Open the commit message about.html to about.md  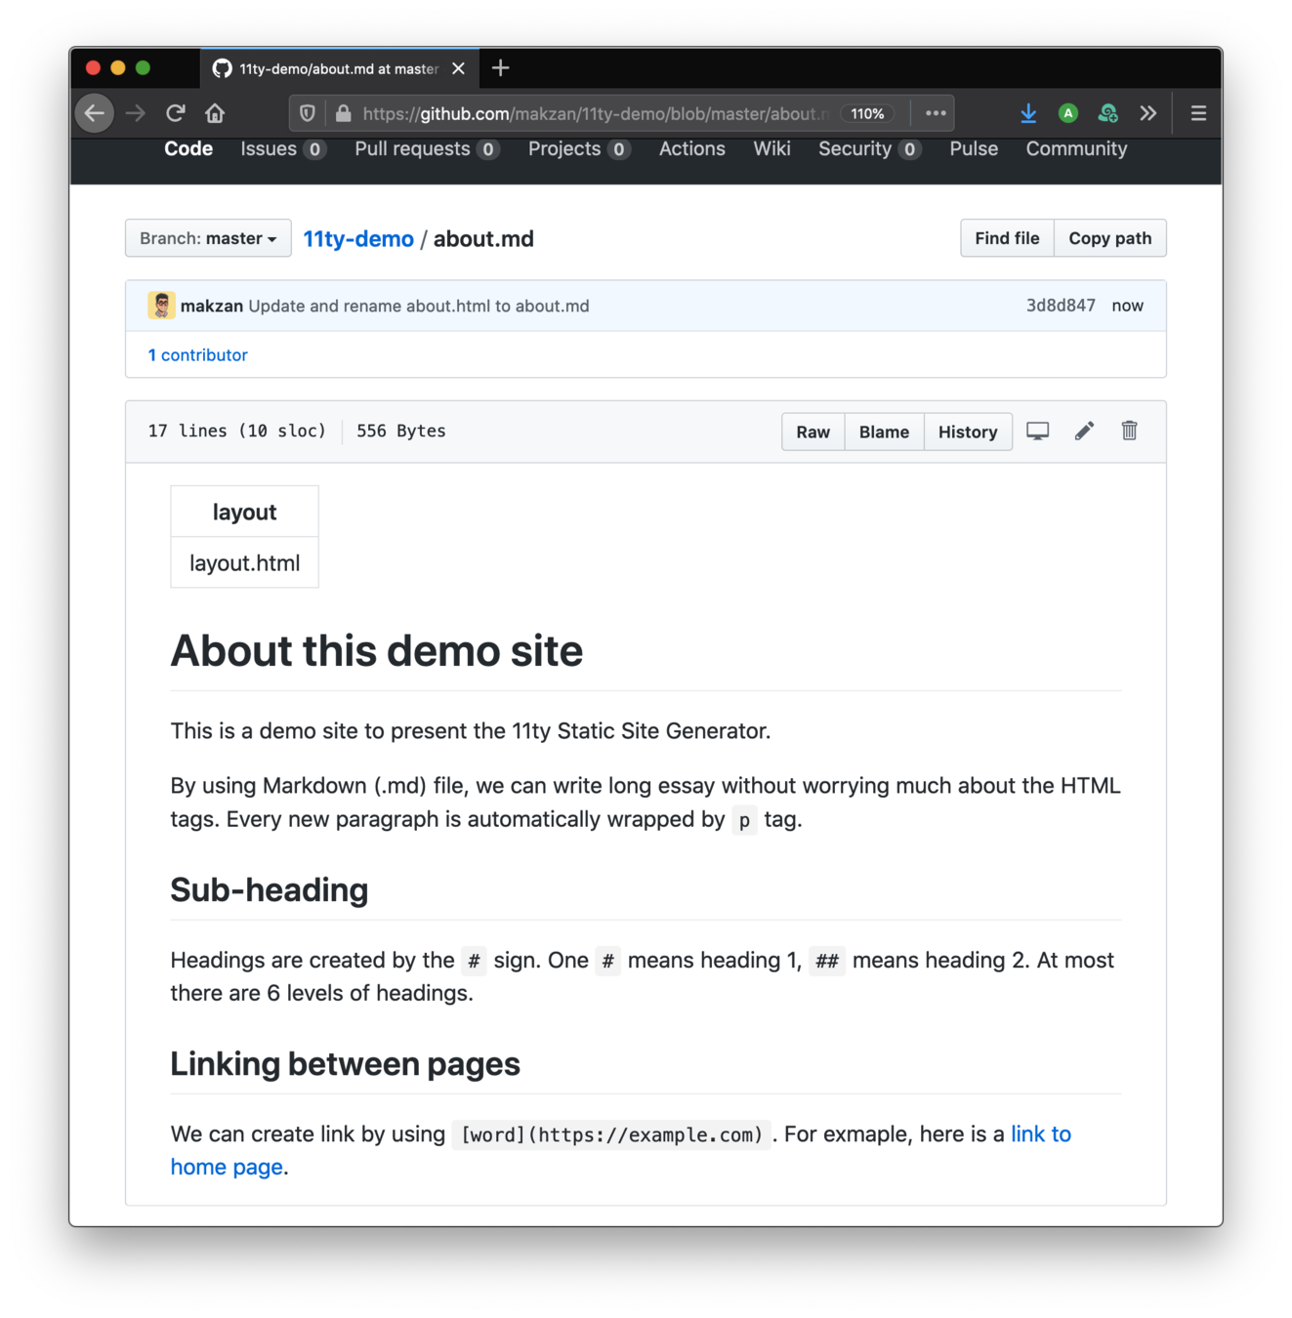pos(419,306)
